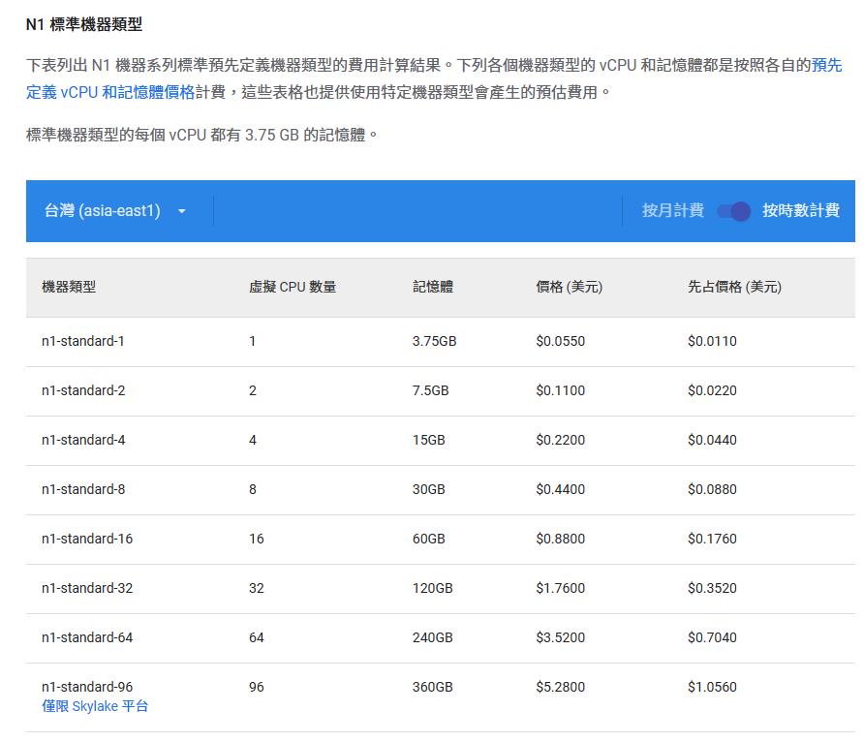This screenshot has width=864, height=742.
Task: Select the n1-standard-2 row name
Action: [x=83, y=390]
